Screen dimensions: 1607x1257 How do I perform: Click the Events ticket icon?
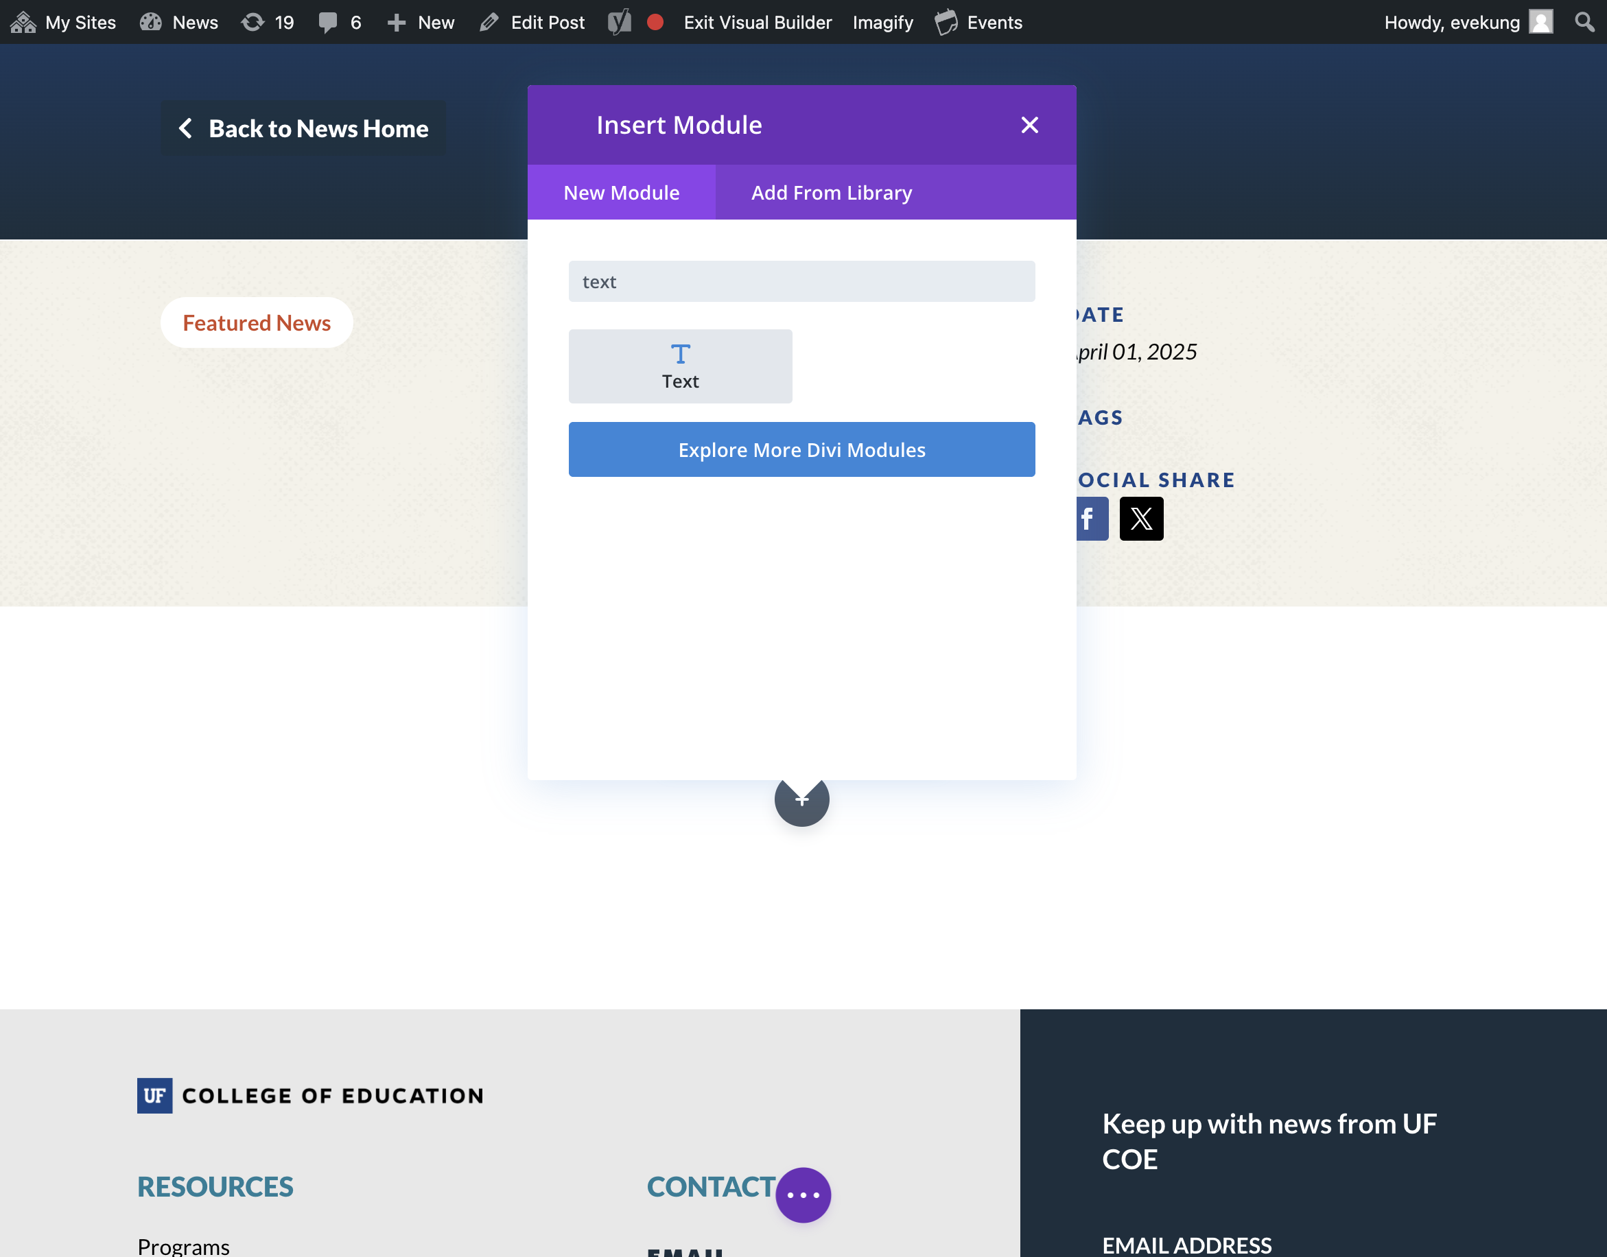click(x=946, y=22)
